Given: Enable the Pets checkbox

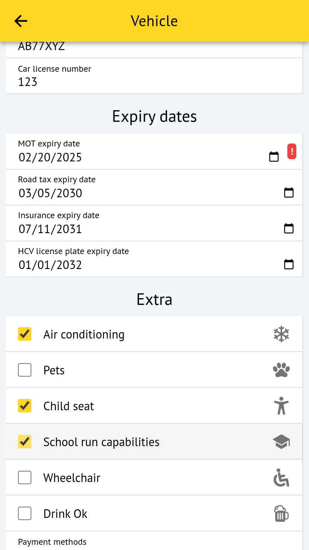Looking at the screenshot, I should coord(25,370).
